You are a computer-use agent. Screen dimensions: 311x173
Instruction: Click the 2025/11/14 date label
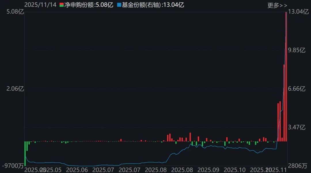[40, 5]
